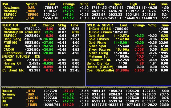
Task: Click Silver Futures last 15.400a
Action: (x=123, y=50)
